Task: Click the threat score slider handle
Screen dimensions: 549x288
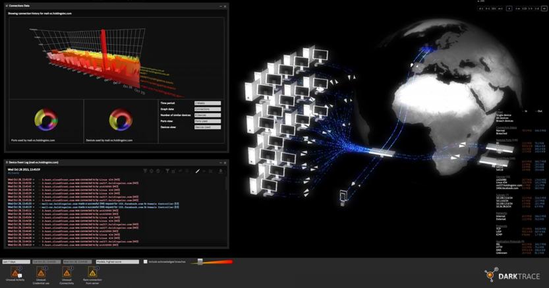Action: pos(200,262)
